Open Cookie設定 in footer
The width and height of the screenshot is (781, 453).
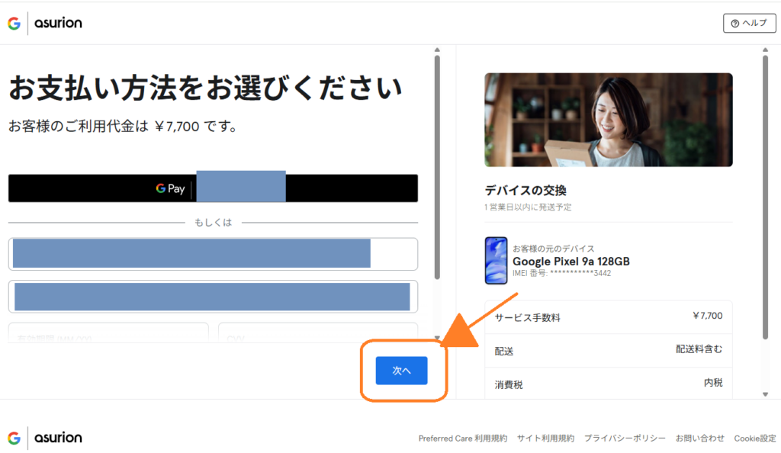(x=754, y=439)
